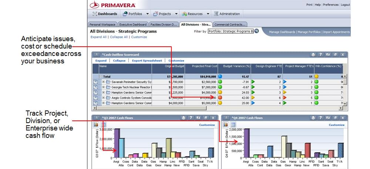Switch to Personal Workspace tab
370x169 pixels.
[102, 24]
